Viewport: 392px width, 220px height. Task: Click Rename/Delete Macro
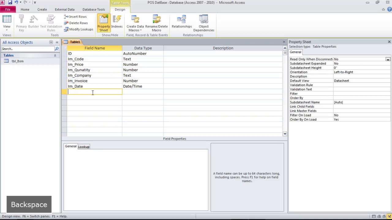156,23
